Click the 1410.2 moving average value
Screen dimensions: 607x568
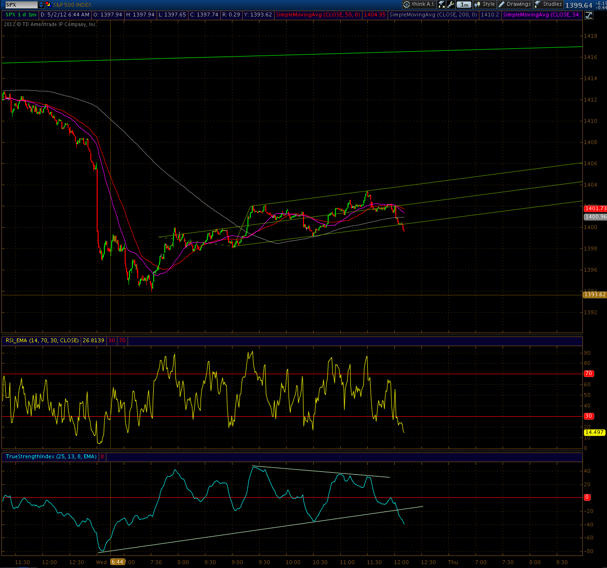[x=490, y=15]
